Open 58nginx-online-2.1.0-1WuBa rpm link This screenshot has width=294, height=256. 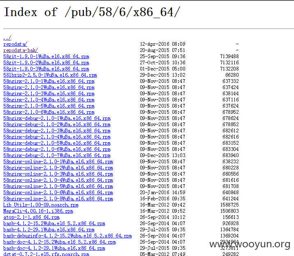tap(58, 162)
